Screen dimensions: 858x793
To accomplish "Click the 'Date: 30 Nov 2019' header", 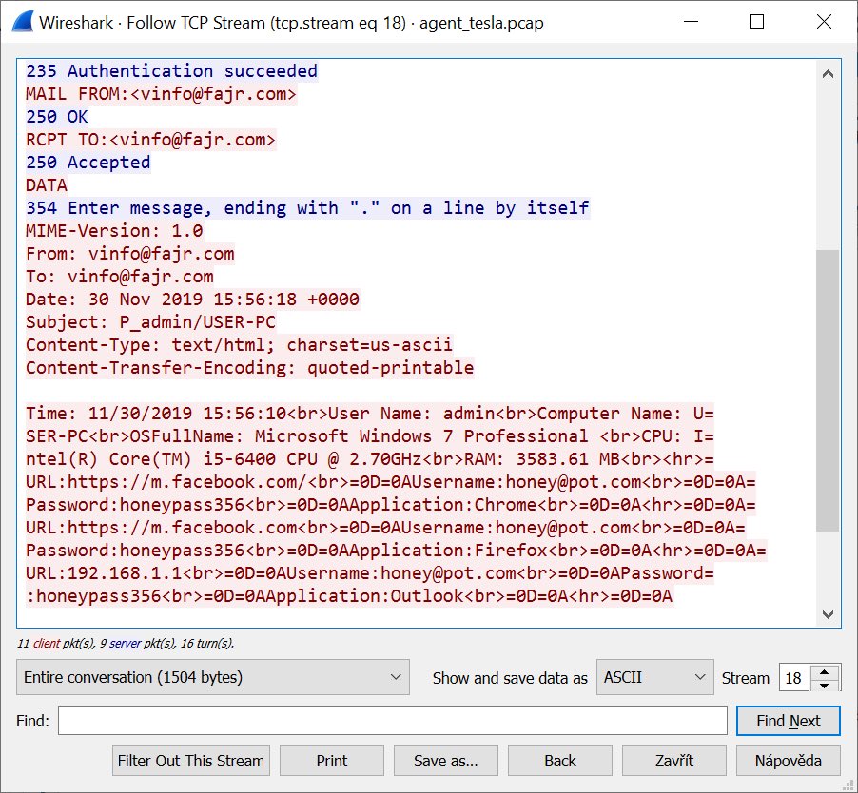I will pyautogui.click(x=192, y=300).
